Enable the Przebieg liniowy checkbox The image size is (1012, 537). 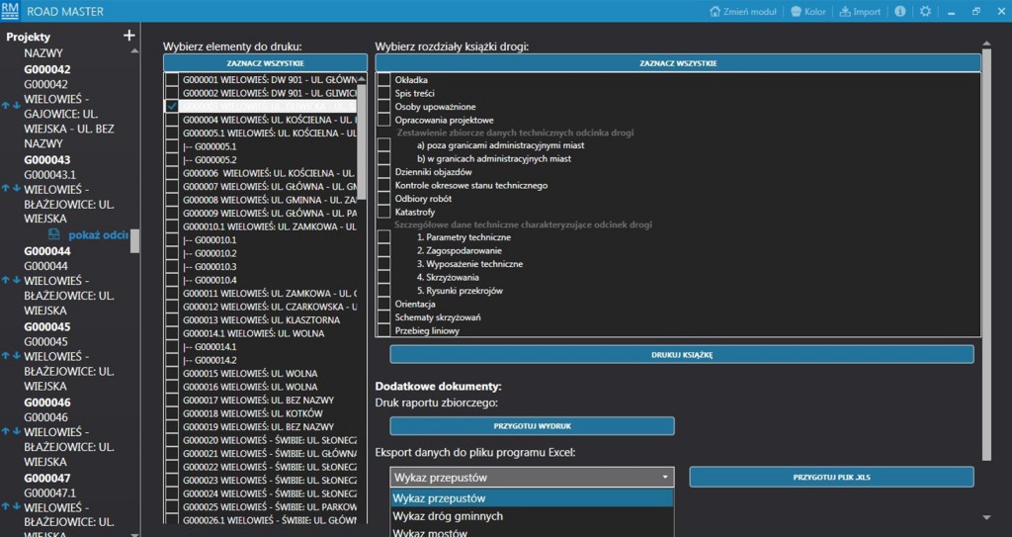point(384,330)
